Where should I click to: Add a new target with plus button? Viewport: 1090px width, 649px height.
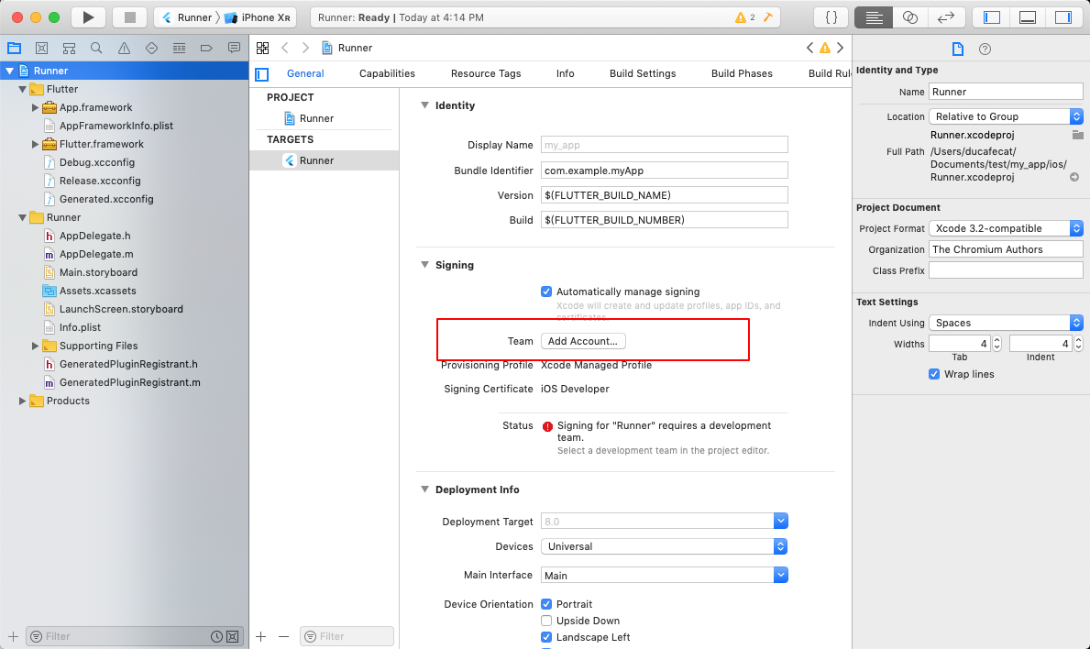pos(260,636)
